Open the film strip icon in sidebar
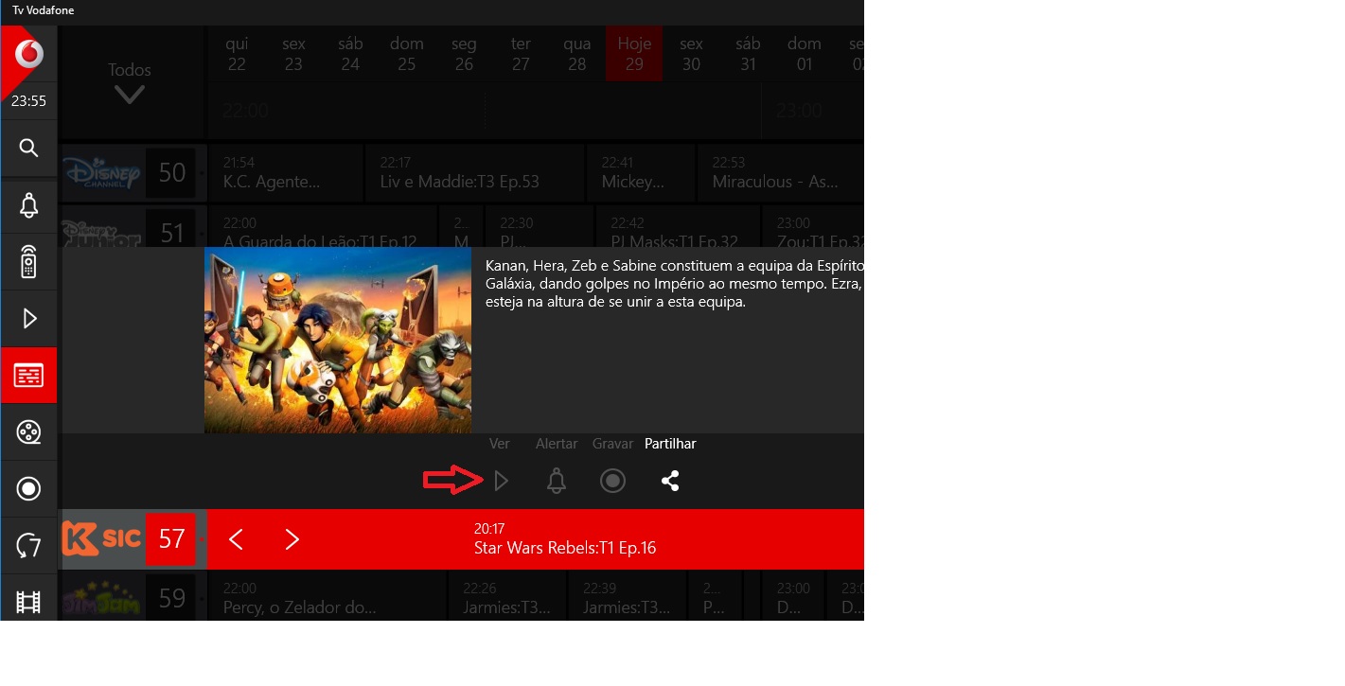 click(29, 601)
